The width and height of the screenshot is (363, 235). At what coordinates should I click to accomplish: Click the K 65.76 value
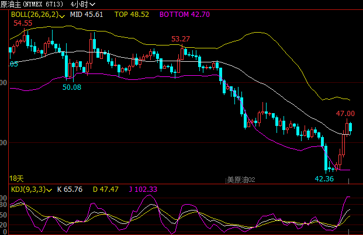click(70, 190)
